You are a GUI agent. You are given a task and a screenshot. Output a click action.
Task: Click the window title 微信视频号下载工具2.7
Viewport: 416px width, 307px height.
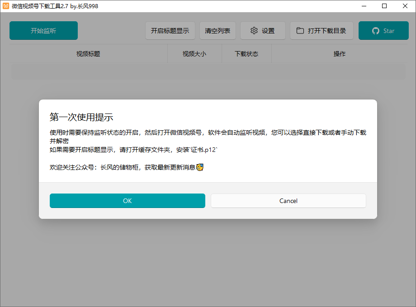coord(40,6)
